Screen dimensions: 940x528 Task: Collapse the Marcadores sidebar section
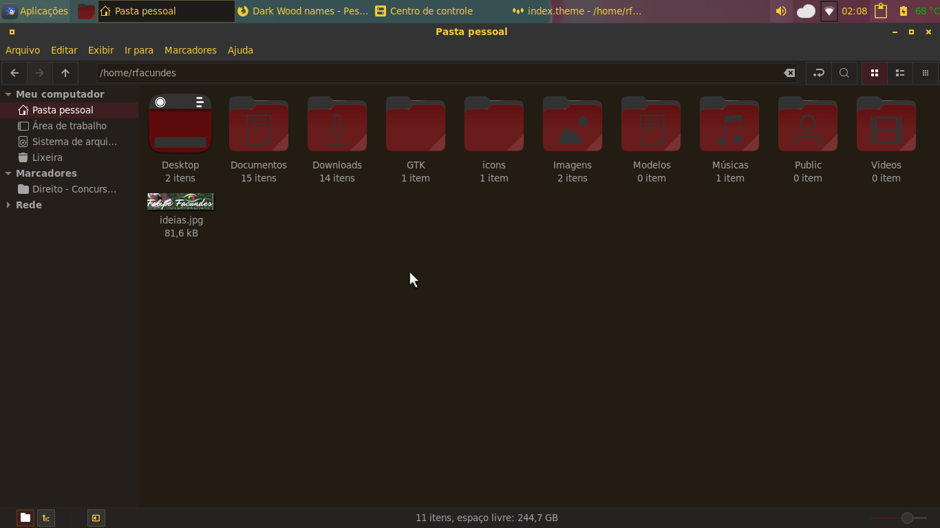point(8,173)
